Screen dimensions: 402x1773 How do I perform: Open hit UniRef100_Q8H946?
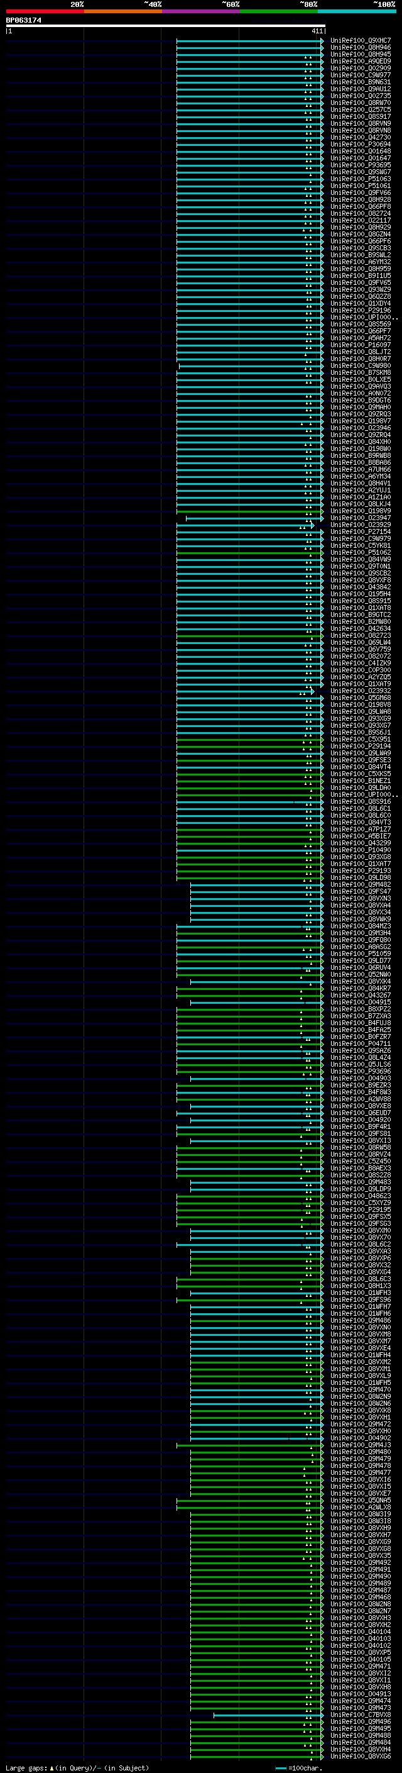pos(361,48)
